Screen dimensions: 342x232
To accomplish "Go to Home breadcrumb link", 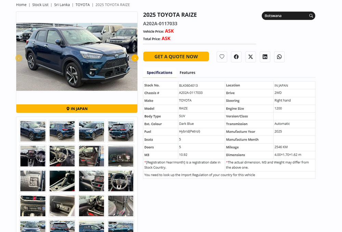I will pos(21,5).
